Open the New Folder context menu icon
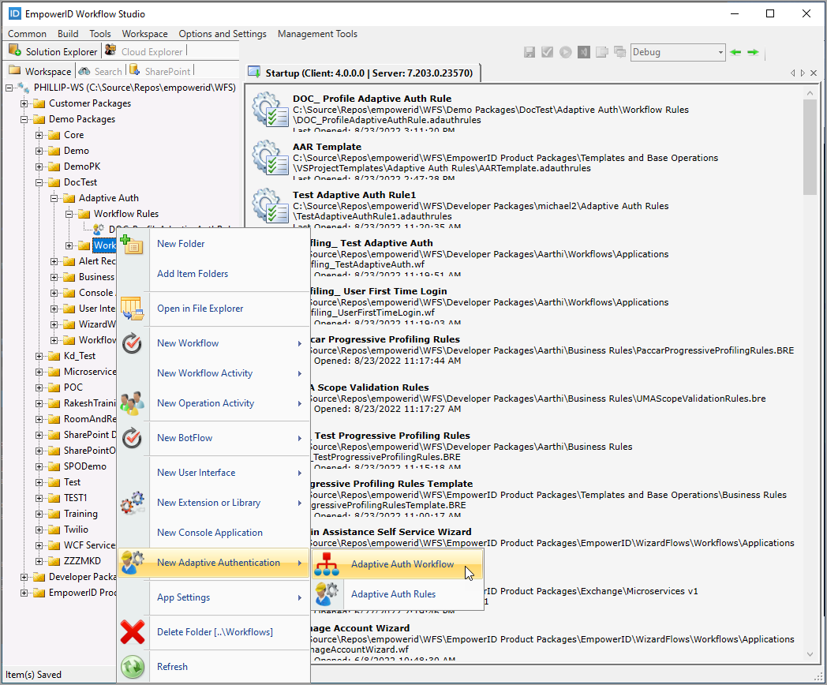This screenshot has height=685, width=827. pyautogui.click(x=133, y=244)
